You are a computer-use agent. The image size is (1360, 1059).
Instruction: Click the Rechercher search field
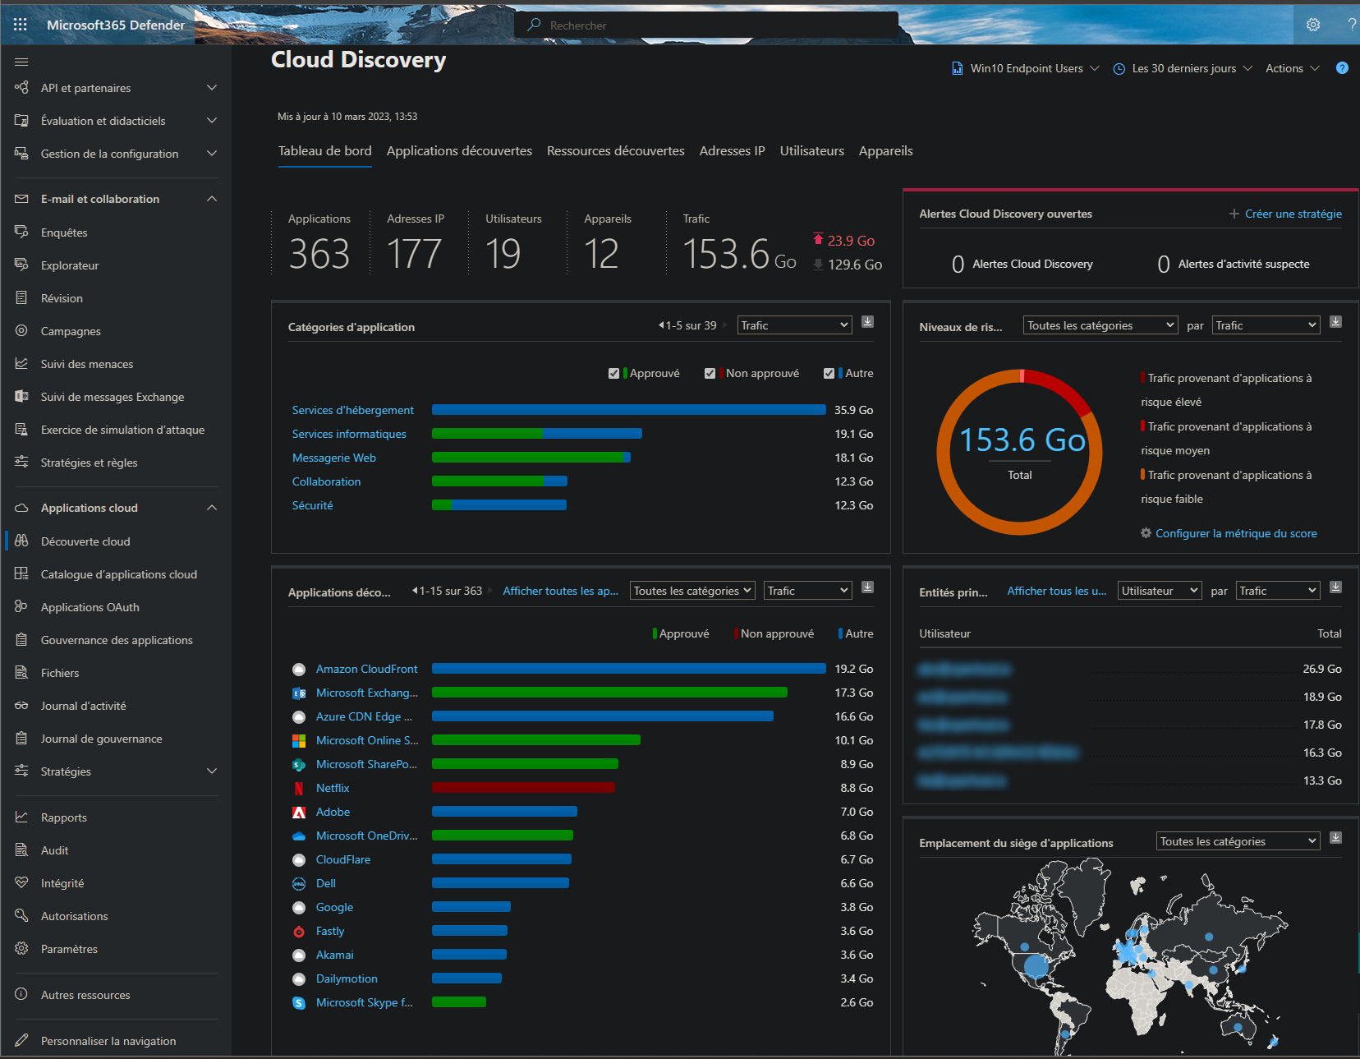pyautogui.click(x=706, y=25)
